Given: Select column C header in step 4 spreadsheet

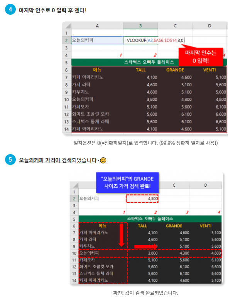Looking at the screenshot, I should (x=175, y=26).
